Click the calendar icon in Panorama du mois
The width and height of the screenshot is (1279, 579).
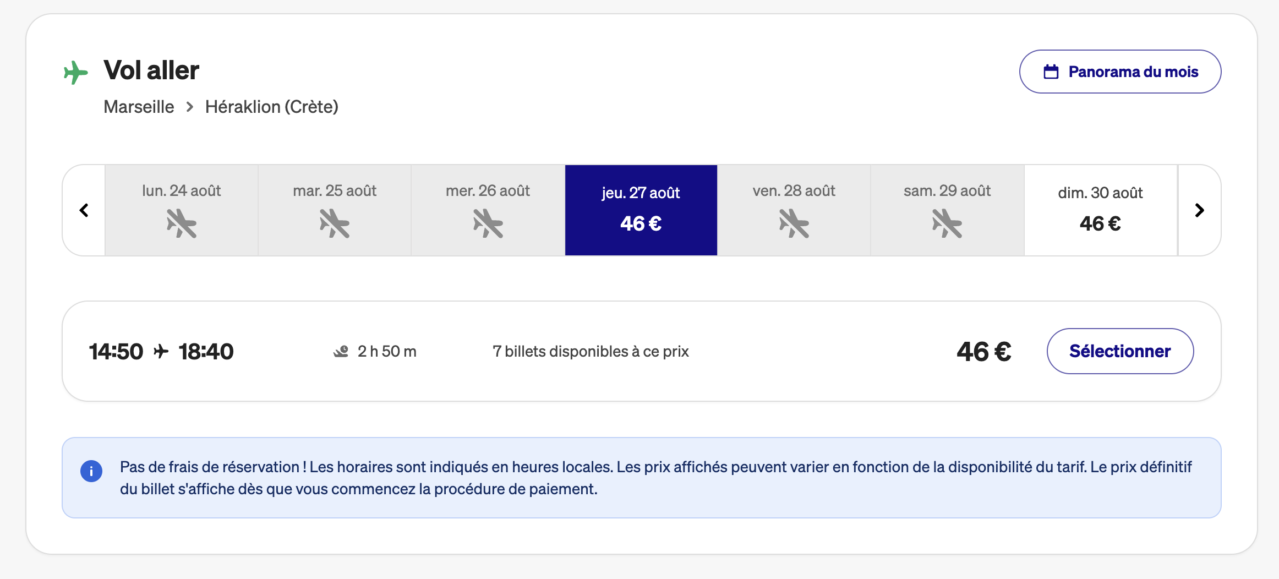coord(1051,72)
